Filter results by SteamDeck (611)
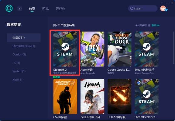Image resolution: width=175 pixels, height=121 pixels. pyautogui.click(x=24, y=46)
